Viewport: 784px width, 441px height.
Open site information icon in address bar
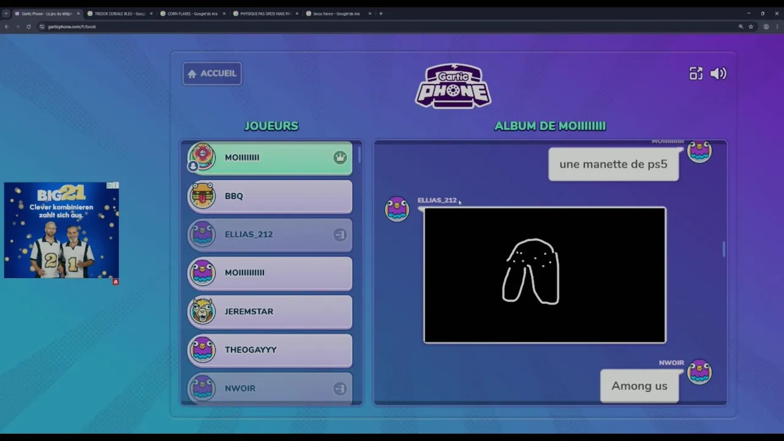[42, 27]
